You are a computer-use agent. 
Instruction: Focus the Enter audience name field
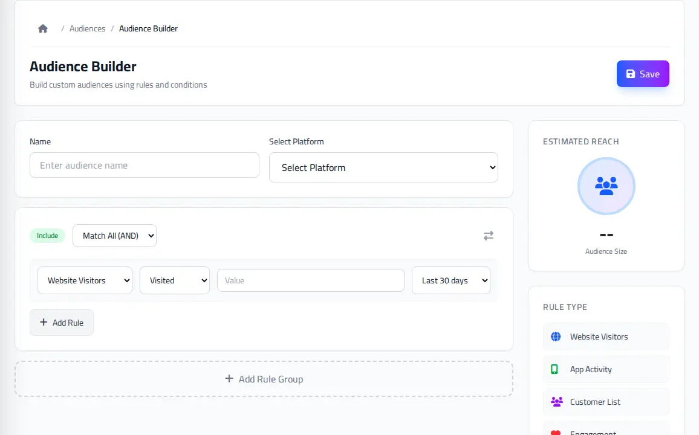(145, 165)
